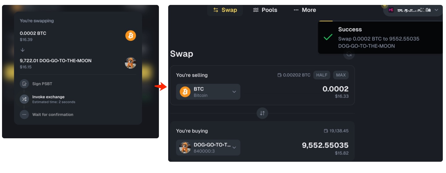This screenshot has height=173, width=446.
Task: Click the buying amount 9,552.55035
Action: pyautogui.click(x=325, y=145)
